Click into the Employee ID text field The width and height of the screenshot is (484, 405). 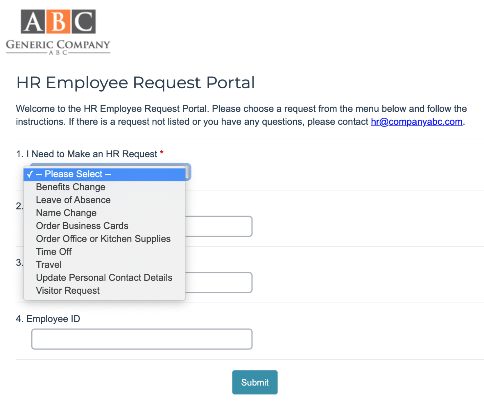142,339
